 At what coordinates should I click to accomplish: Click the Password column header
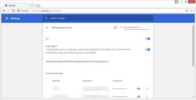[117, 81]
